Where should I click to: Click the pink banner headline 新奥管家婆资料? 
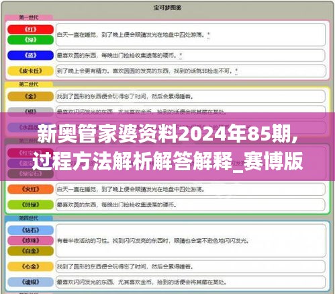click(x=167, y=147)
